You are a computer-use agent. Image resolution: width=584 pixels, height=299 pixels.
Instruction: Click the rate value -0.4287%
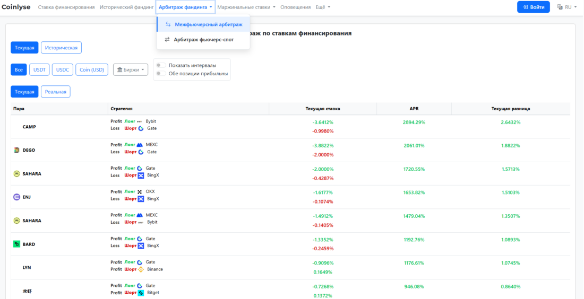(x=323, y=178)
